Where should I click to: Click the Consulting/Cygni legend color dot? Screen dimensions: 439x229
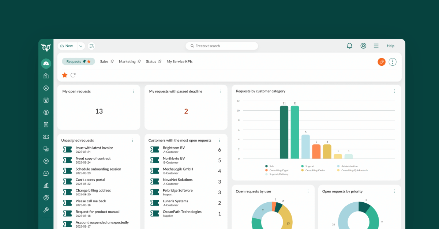pos(266,170)
